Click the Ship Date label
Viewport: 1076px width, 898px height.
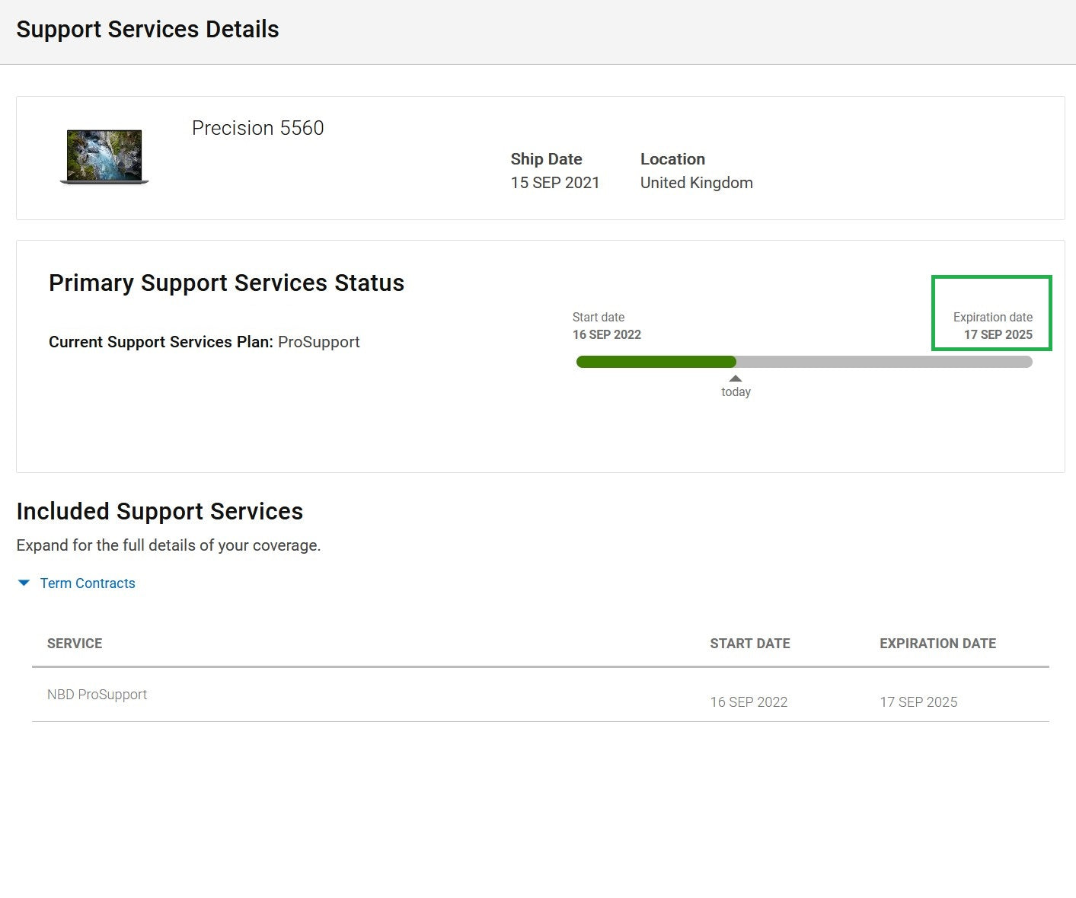(546, 159)
